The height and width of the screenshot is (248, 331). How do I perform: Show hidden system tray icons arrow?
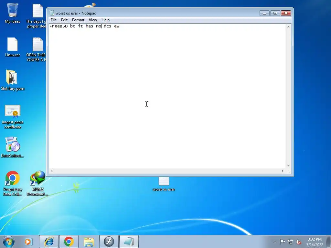(275, 242)
